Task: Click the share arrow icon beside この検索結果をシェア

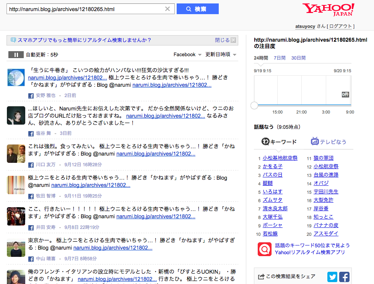Action: (261, 277)
